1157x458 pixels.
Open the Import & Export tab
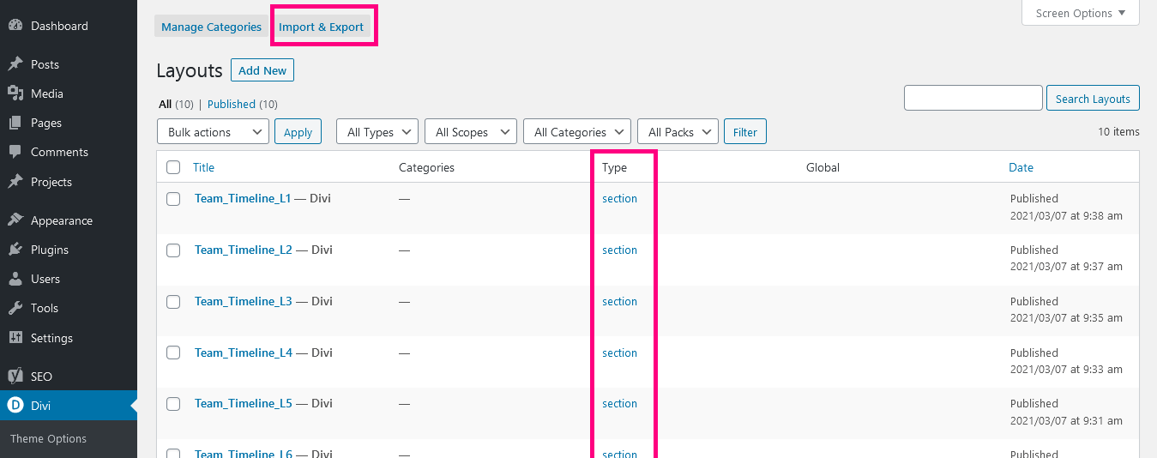322,27
